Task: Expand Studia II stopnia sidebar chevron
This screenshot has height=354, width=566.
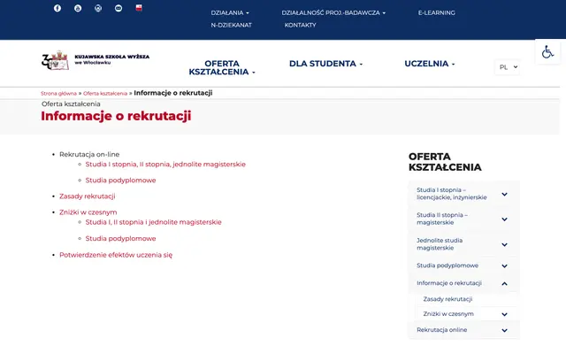Action: pyautogui.click(x=504, y=219)
